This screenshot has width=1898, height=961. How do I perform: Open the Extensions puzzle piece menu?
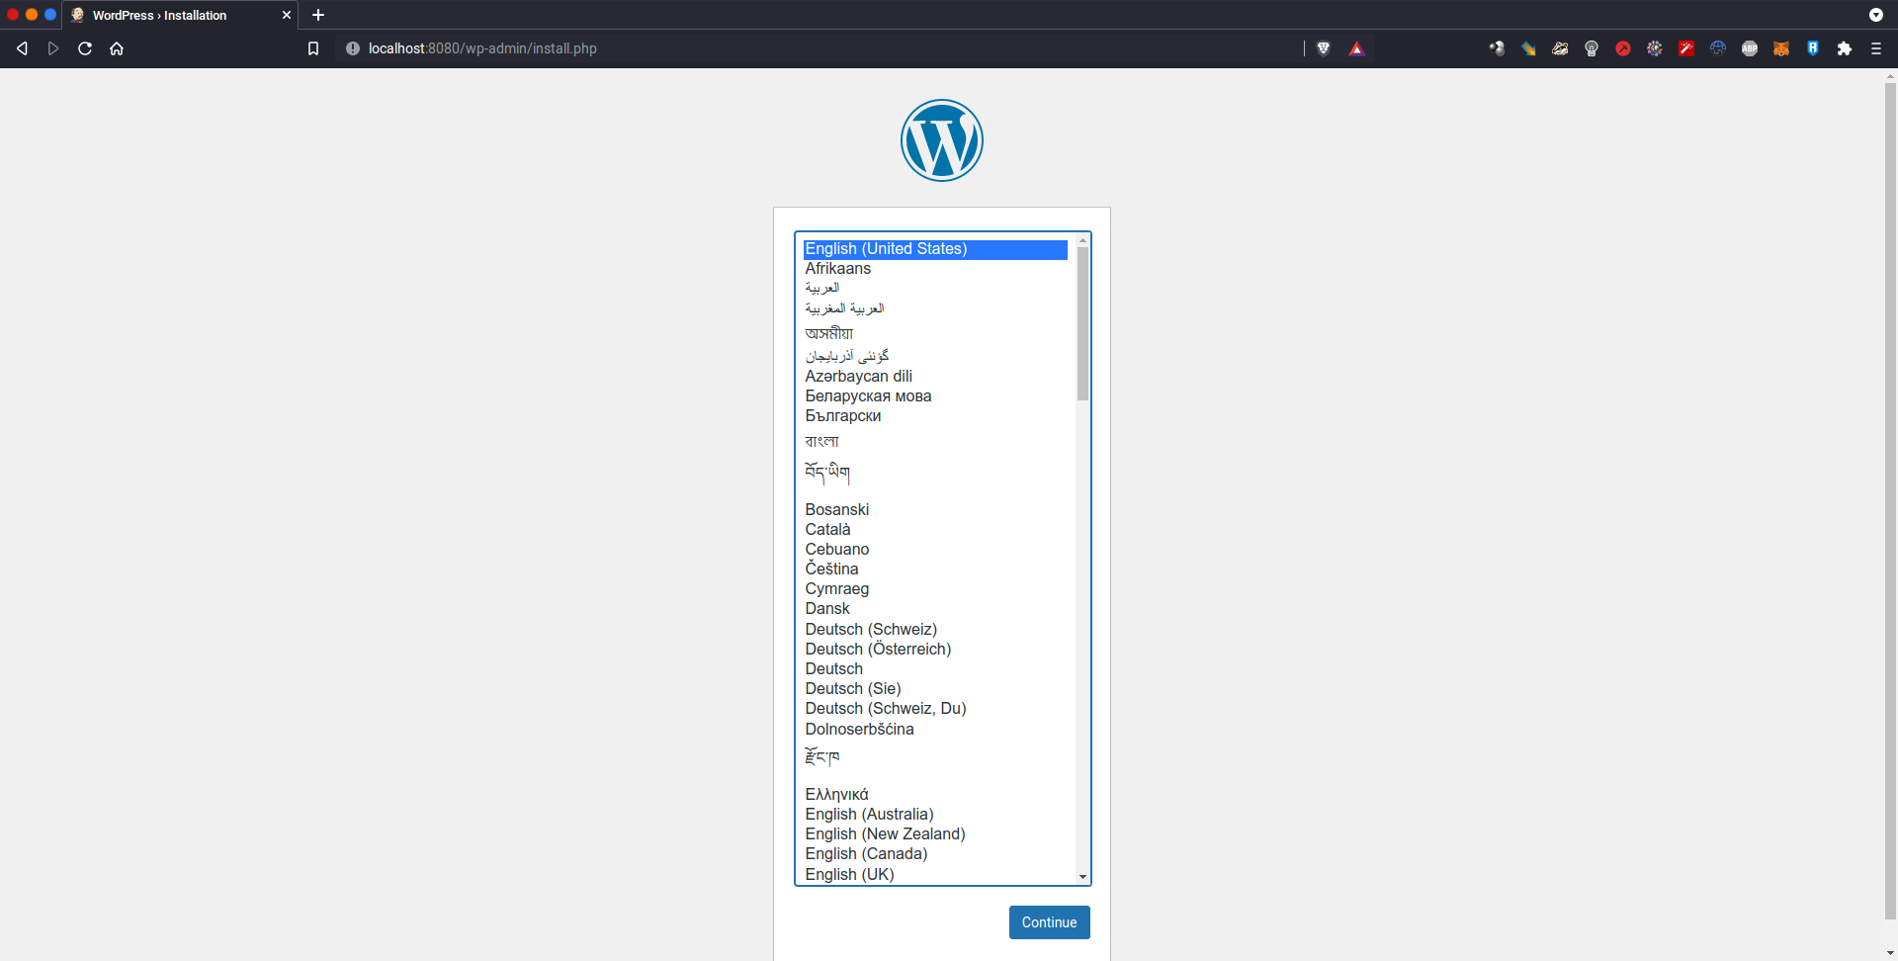click(x=1845, y=48)
